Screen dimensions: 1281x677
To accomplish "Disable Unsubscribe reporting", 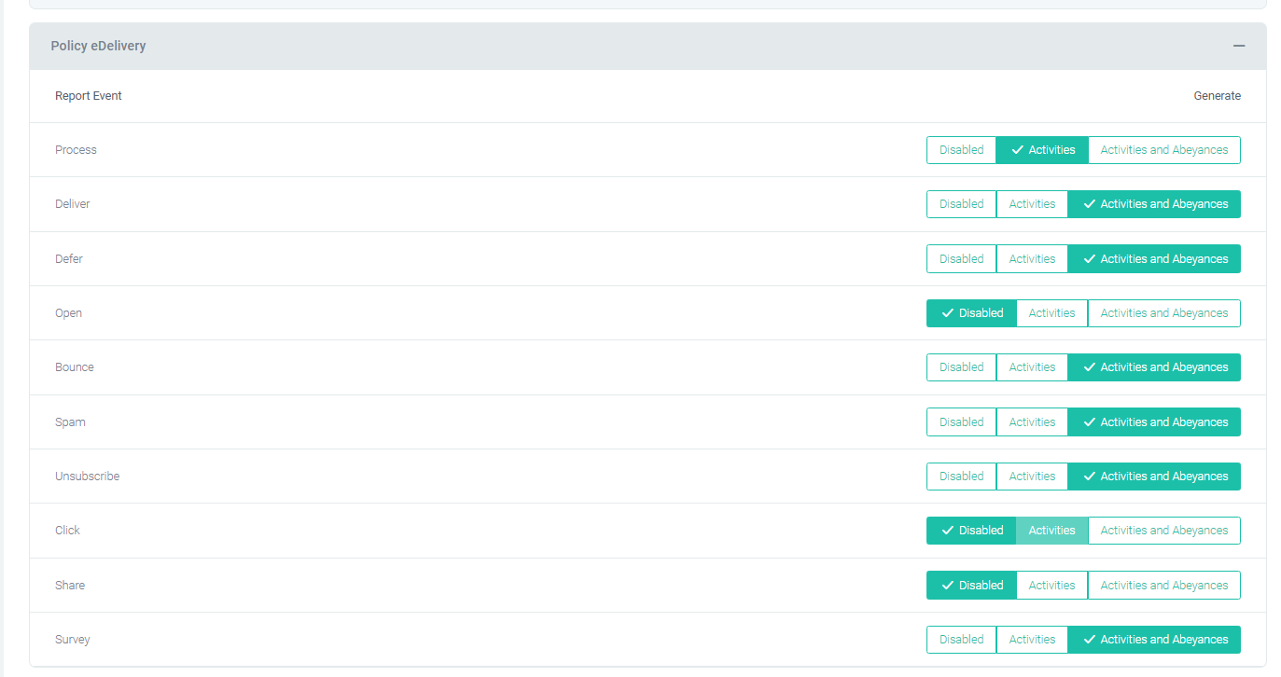I will click(961, 476).
